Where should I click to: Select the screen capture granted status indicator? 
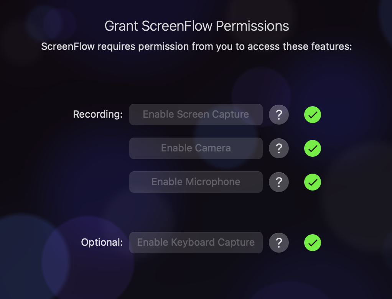(x=313, y=115)
